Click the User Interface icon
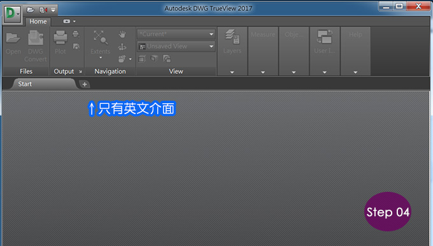Viewport: 433px width, 246px height. pyautogui.click(x=325, y=37)
